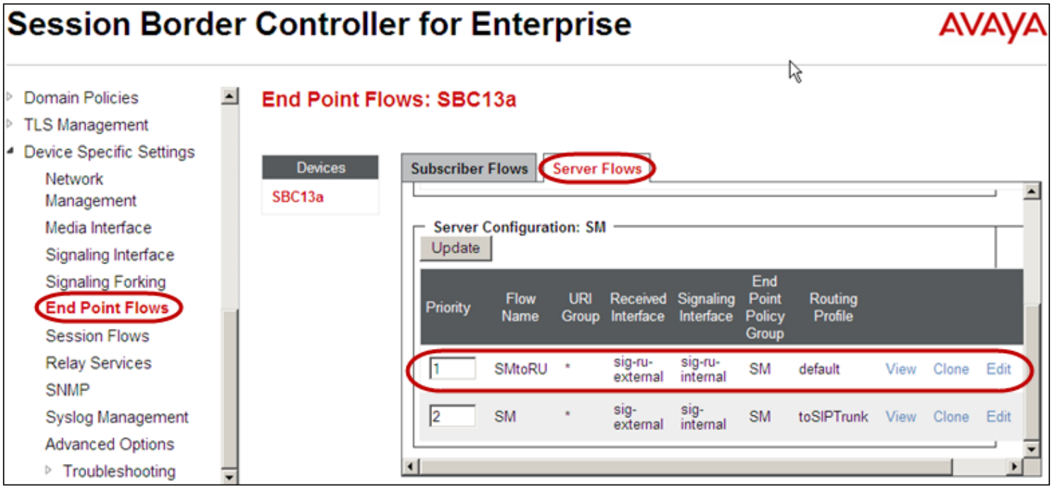The width and height of the screenshot is (1055, 488).
Task: Click the priority field for SM flow
Action: point(453,416)
